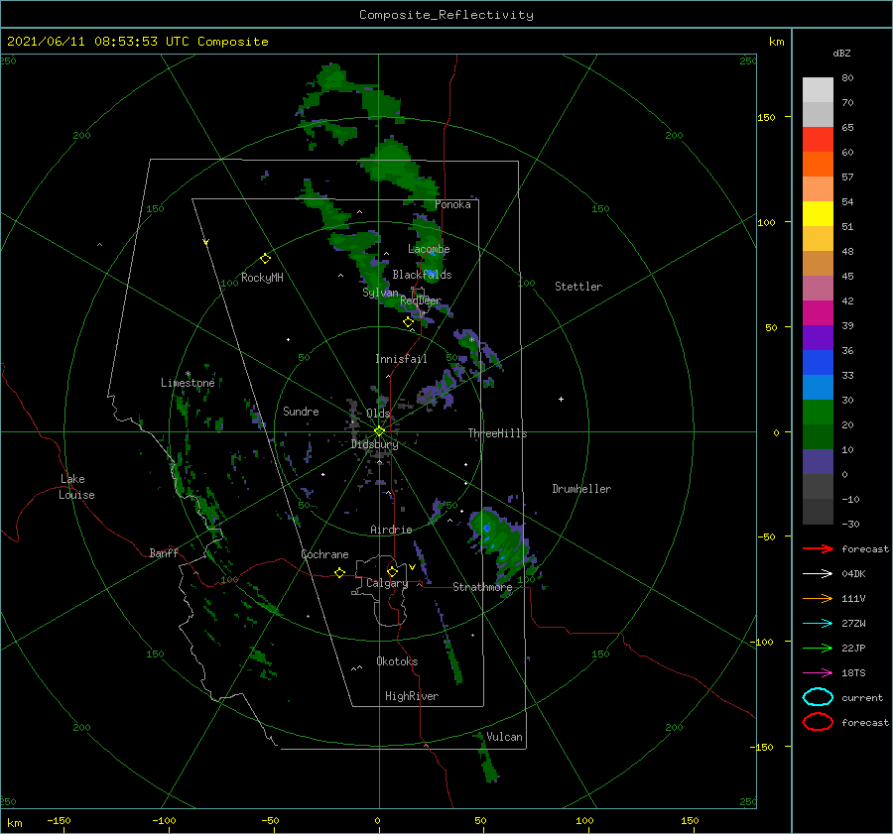Click the Lake Louise label
This screenshot has width=893, height=834.
pos(76,487)
